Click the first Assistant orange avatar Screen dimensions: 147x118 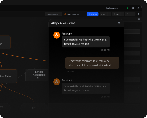pos(56,35)
